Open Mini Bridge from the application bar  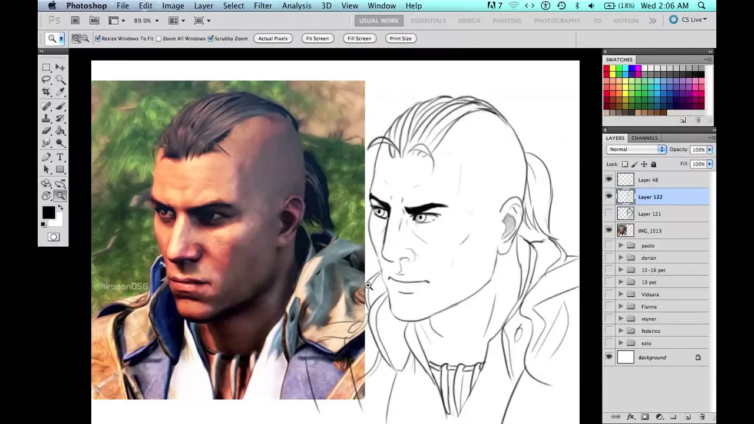94,21
